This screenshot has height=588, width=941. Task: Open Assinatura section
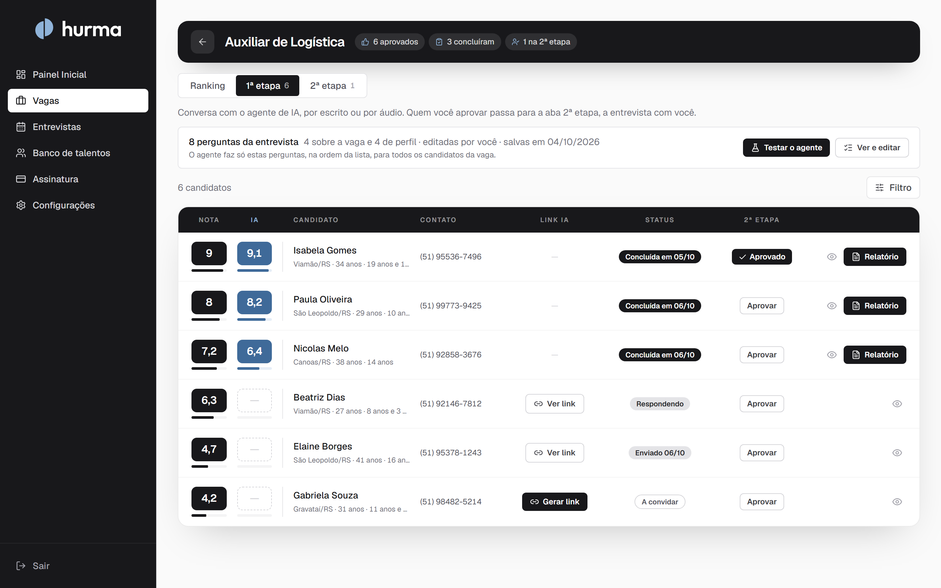click(78, 179)
